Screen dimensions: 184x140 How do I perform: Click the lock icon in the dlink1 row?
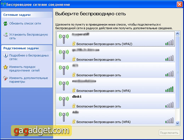click(74, 106)
